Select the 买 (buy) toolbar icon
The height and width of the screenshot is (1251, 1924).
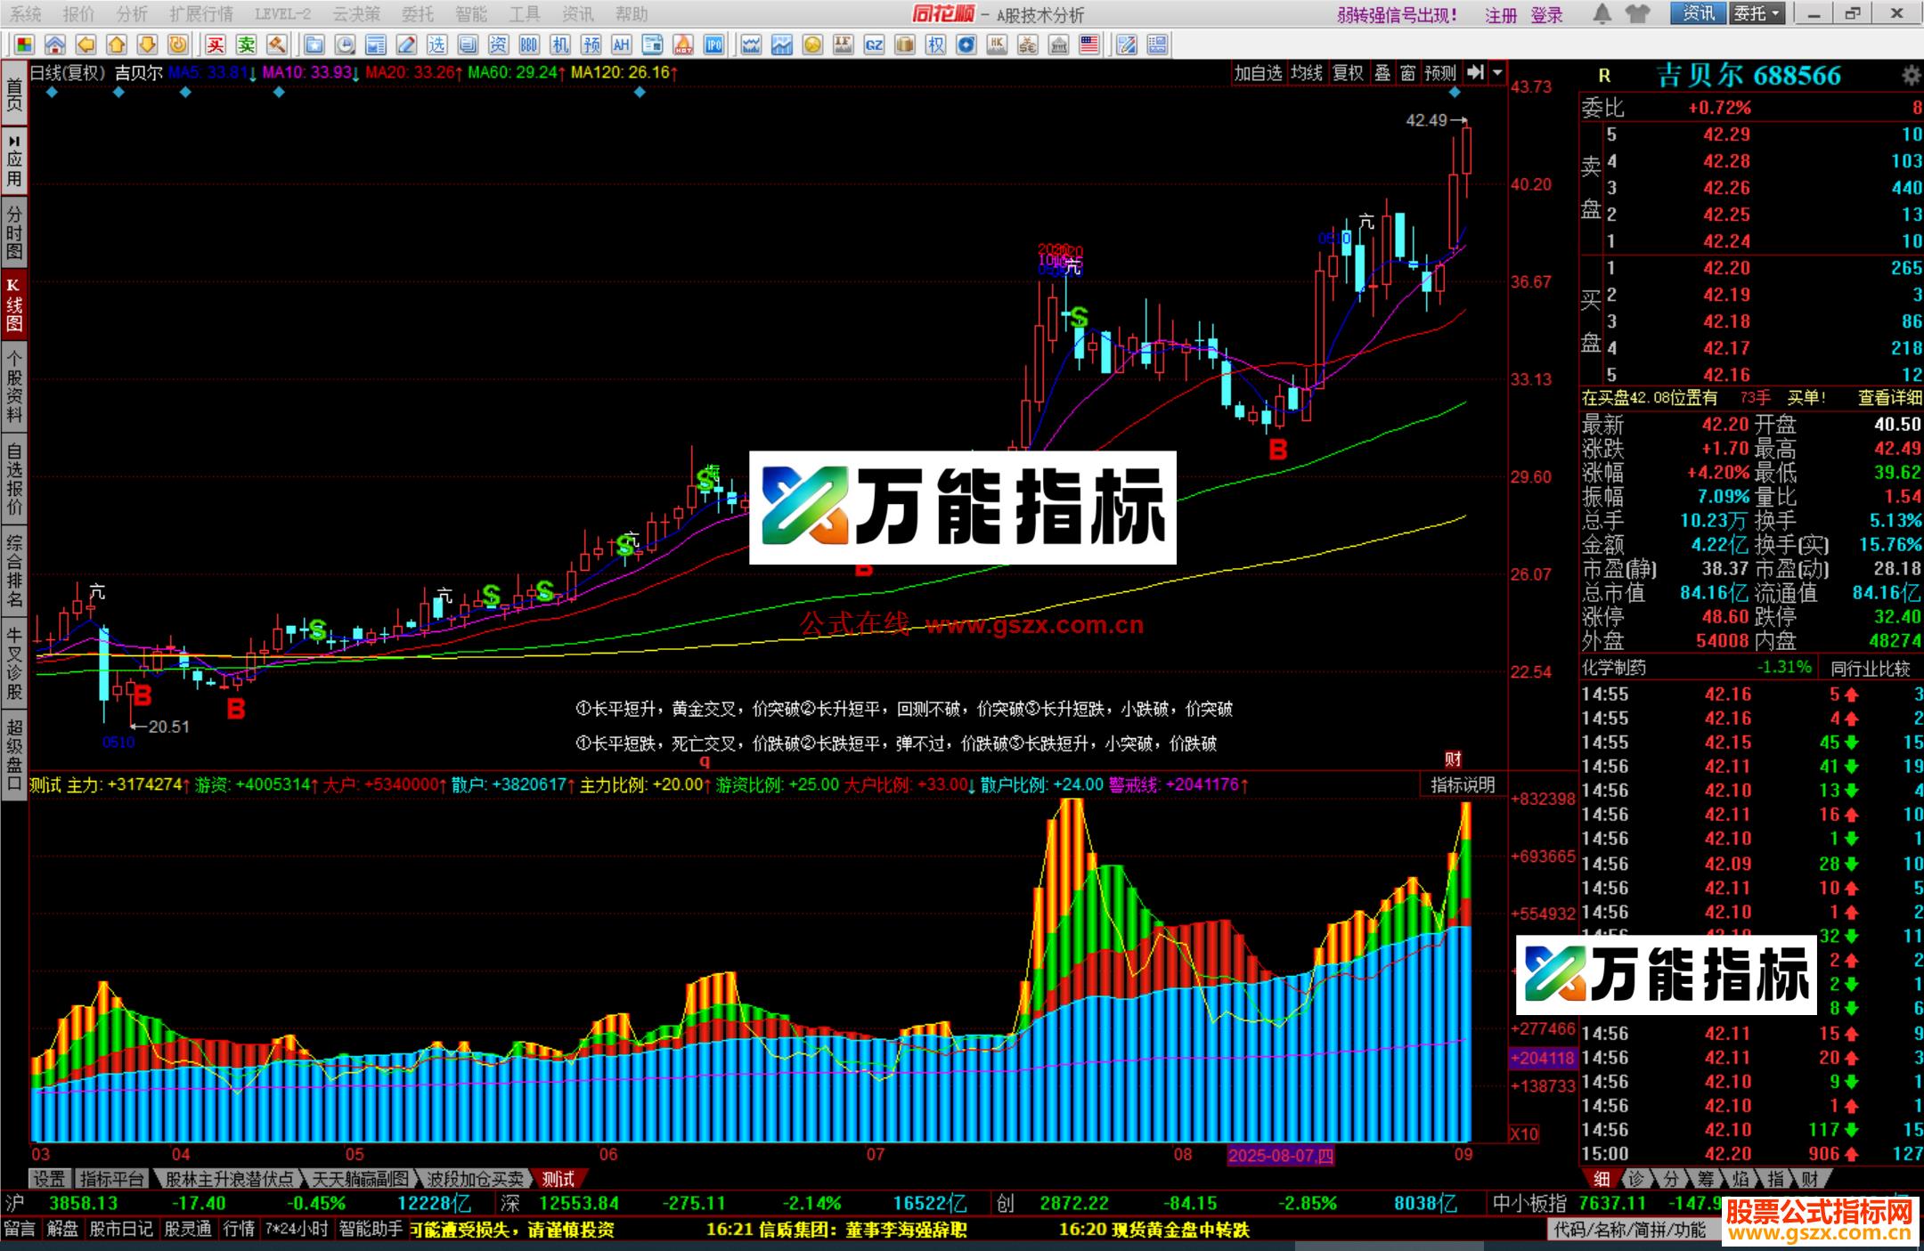click(216, 45)
